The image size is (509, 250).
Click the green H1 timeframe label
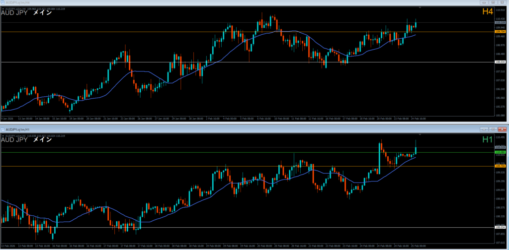(486, 139)
